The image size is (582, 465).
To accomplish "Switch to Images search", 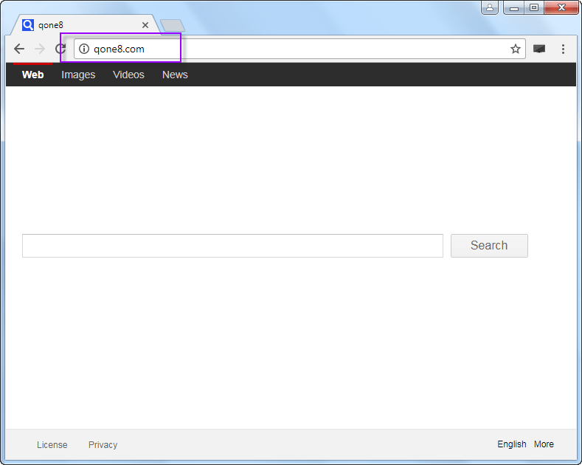I will tap(78, 75).
